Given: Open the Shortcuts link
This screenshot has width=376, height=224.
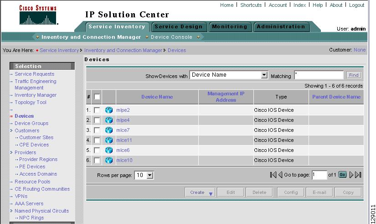Looking at the screenshot, I should [x=251, y=5].
